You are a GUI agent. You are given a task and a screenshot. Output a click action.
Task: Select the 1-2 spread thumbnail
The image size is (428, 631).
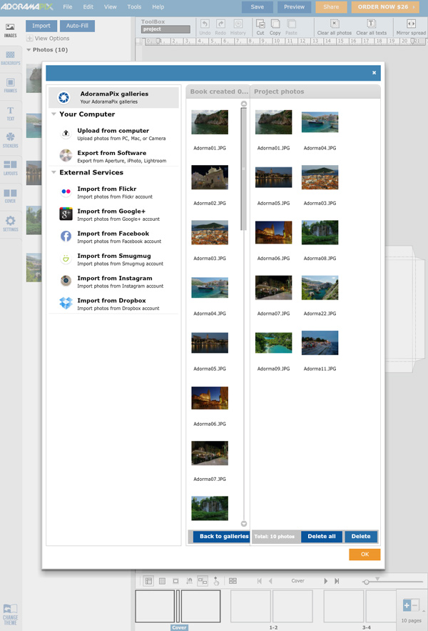tap(272, 607)
